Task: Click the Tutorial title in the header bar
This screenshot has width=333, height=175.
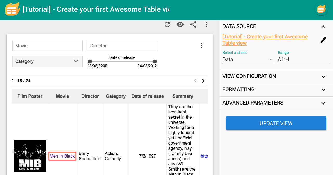Action: coord(96,9)
